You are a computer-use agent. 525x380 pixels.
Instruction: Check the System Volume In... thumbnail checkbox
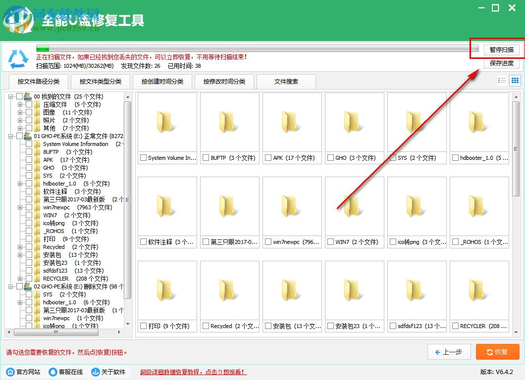tap(144, 158)
